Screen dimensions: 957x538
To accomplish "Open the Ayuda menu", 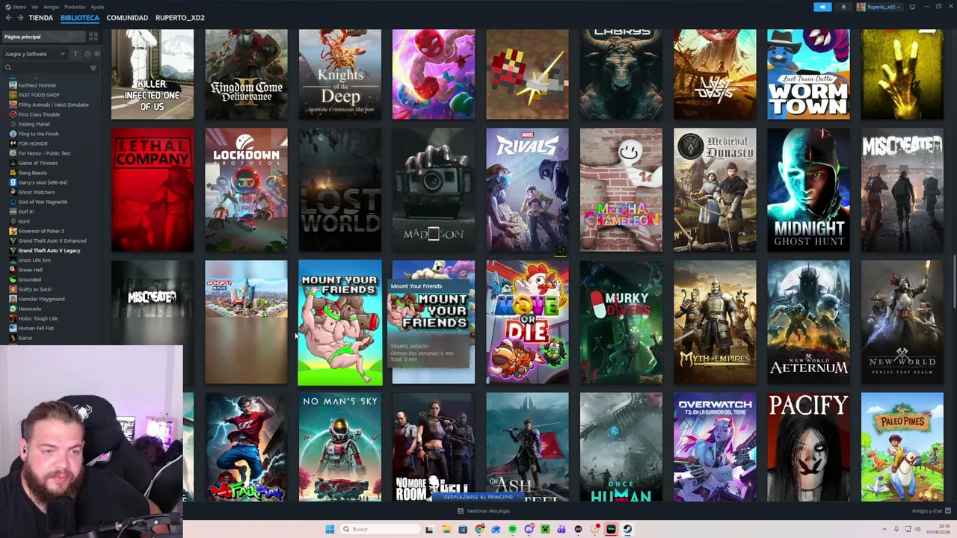I will (x=97, y=7).
